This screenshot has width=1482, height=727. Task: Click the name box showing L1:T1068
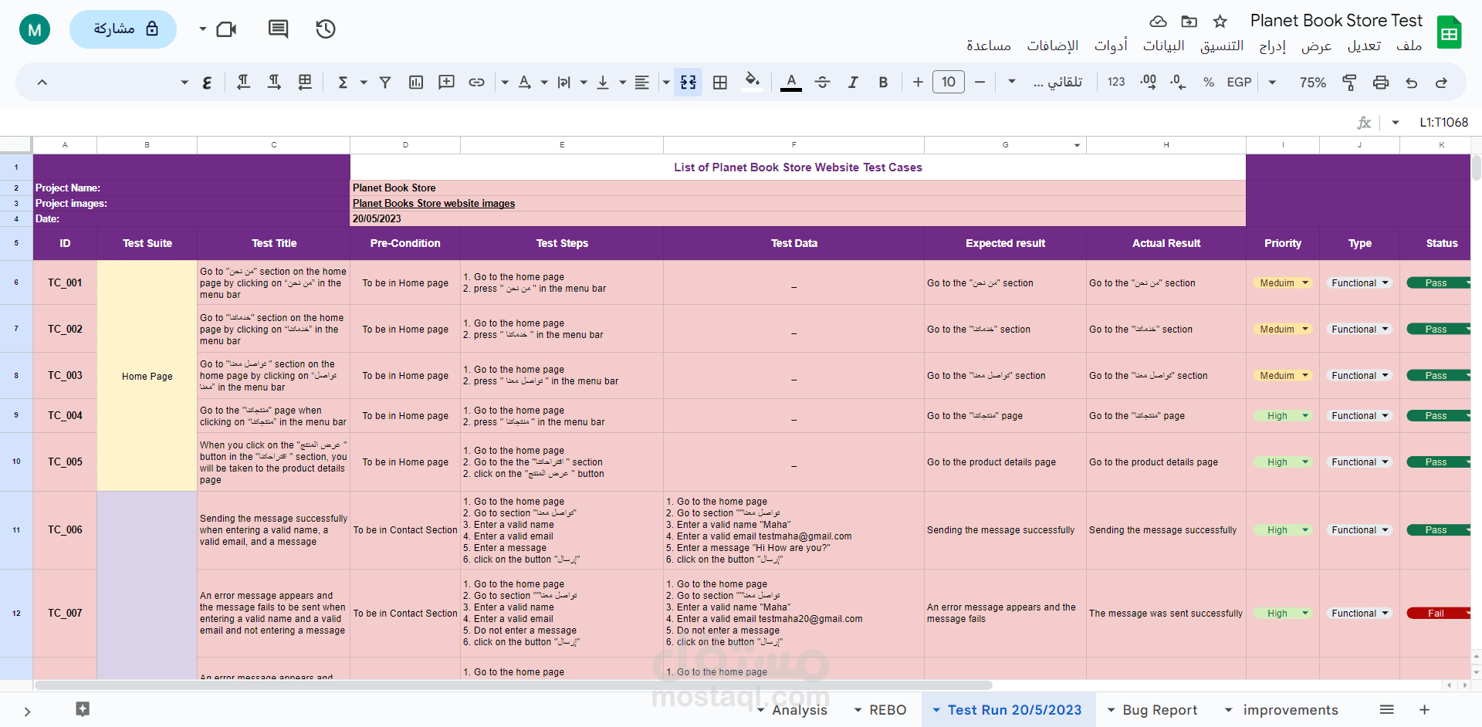click(x=1444, y=122)
